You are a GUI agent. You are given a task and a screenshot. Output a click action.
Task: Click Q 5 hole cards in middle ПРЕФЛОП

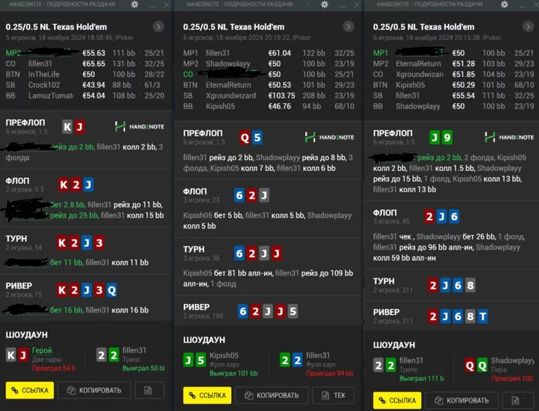point(251,138)
